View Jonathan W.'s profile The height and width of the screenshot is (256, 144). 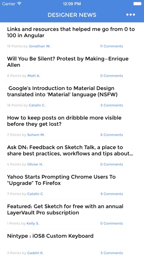39,46
